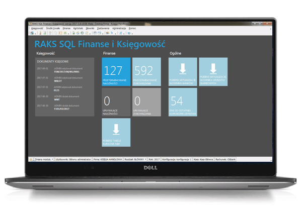Open the Rozdział: GŁÓWNY dropdown
The image size is (300, 208).
(135, 159)
